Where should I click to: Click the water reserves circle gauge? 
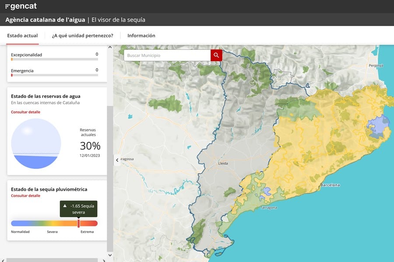tap(35, 144)
